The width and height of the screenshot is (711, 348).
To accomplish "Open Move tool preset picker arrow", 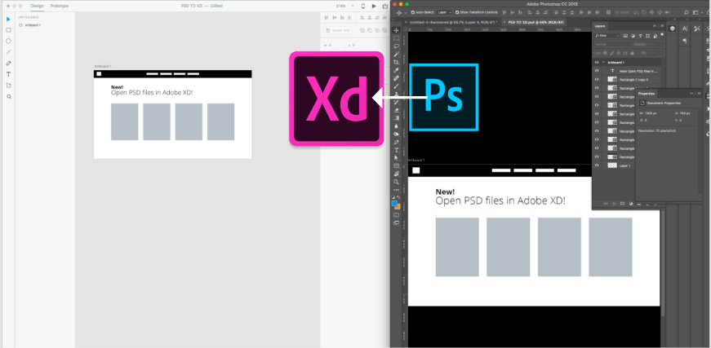I will tap(406, 13).
